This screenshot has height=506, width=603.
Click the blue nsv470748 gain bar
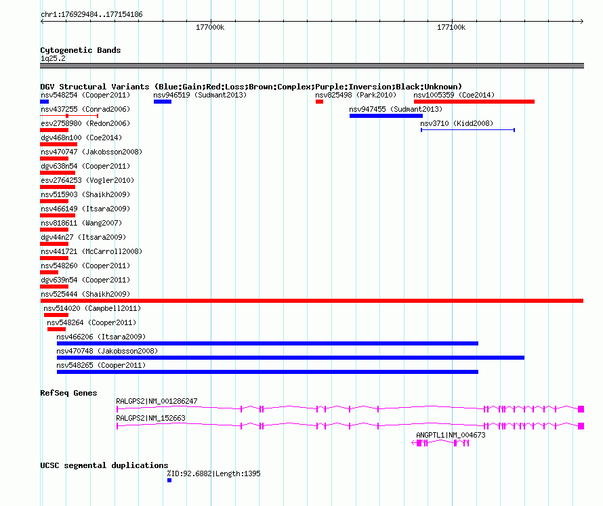pyautogui.click(x=291, y=358)
